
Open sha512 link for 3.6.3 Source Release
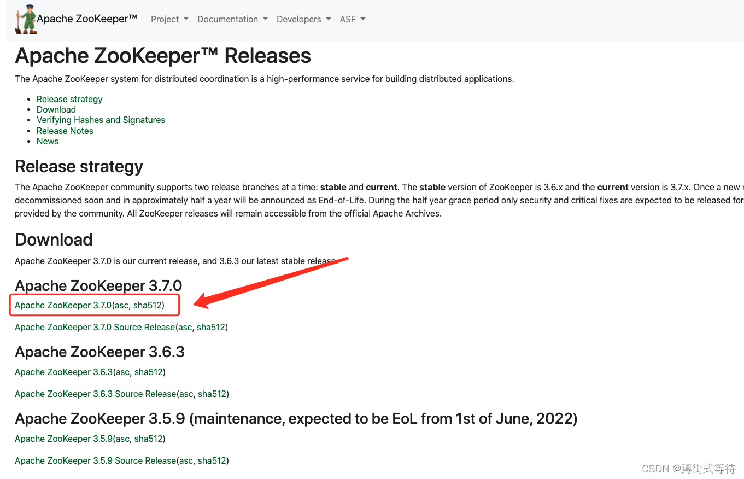(212, 394)
